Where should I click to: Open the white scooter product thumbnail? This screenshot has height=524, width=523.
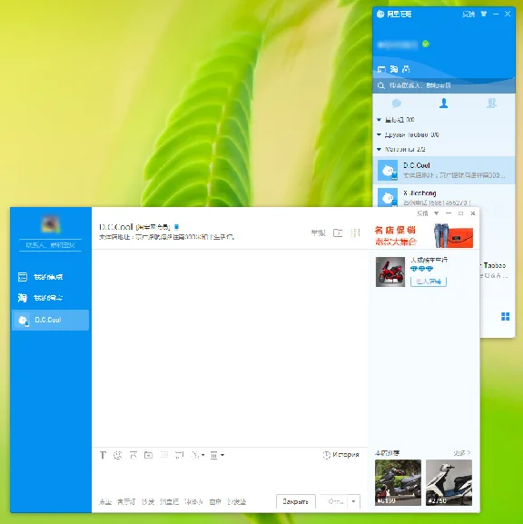click(449, 482)
